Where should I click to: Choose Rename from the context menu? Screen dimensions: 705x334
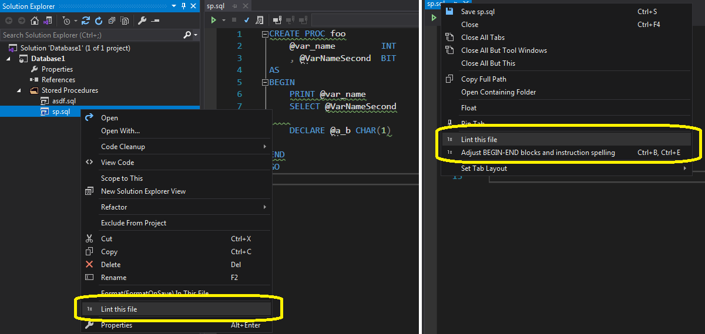click(x=176, y=278)
